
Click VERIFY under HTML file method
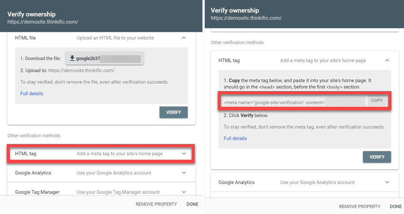(173, 112)
